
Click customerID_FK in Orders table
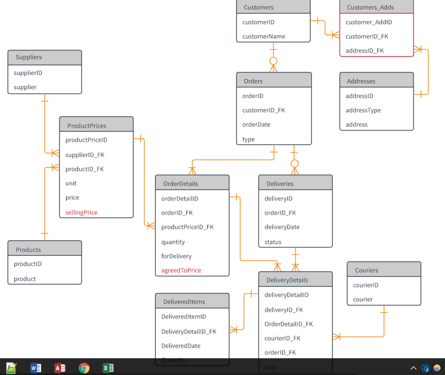[264, 110]
